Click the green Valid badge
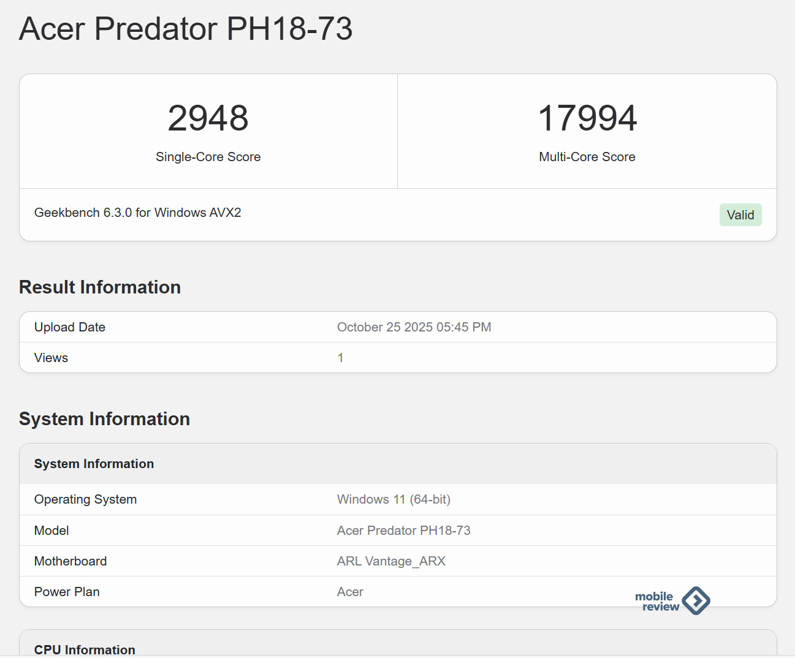The height and width of the screenshot is (658, 795). click(x=740, y=215)
